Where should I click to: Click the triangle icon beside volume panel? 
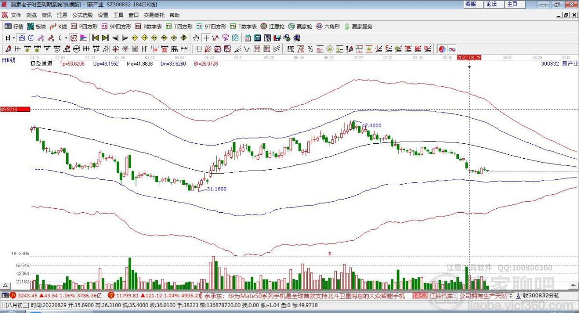[x=6, y=285]
